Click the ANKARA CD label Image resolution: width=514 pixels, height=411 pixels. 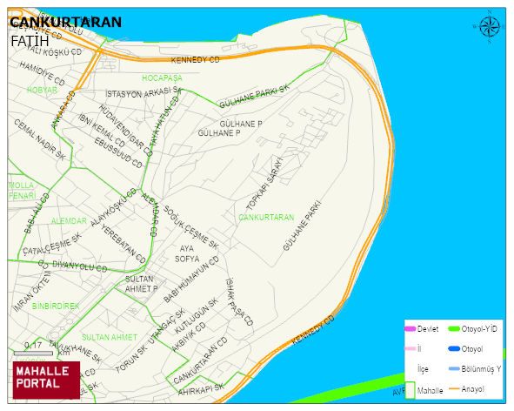click(x=63, y=110)
